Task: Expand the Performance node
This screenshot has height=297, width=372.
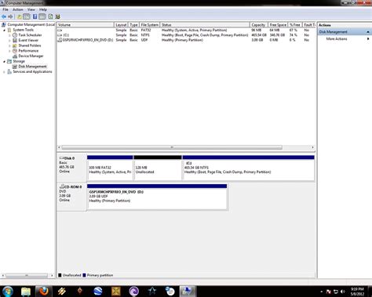Action: [x=9, y=51]
